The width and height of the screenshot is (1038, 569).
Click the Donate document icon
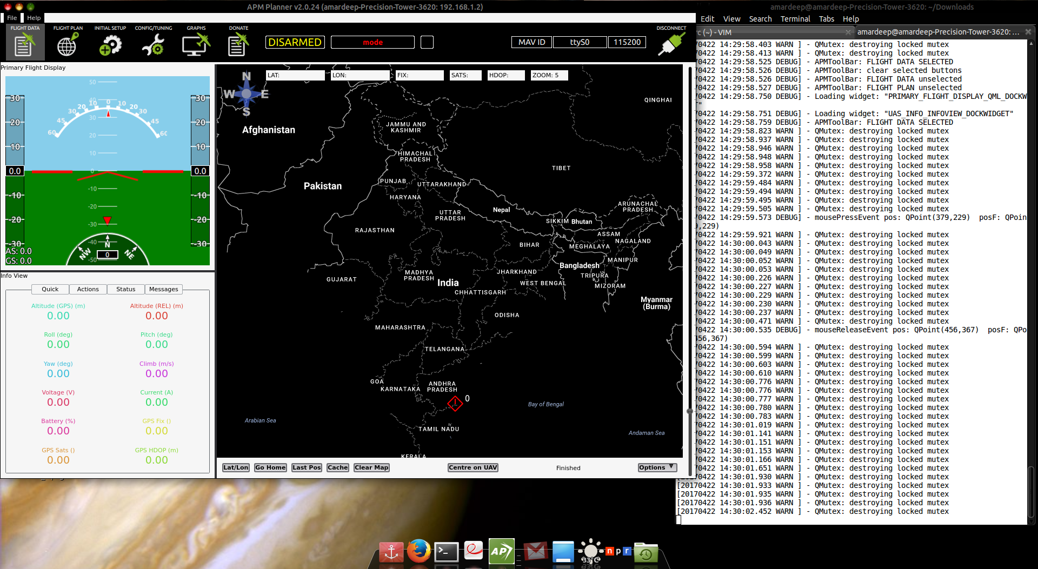click(x=238, y=44)
